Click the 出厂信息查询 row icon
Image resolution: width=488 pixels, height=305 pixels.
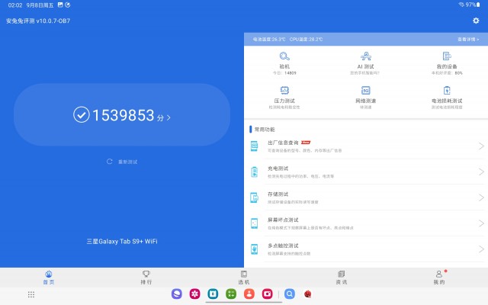click(x=254, y=146)
